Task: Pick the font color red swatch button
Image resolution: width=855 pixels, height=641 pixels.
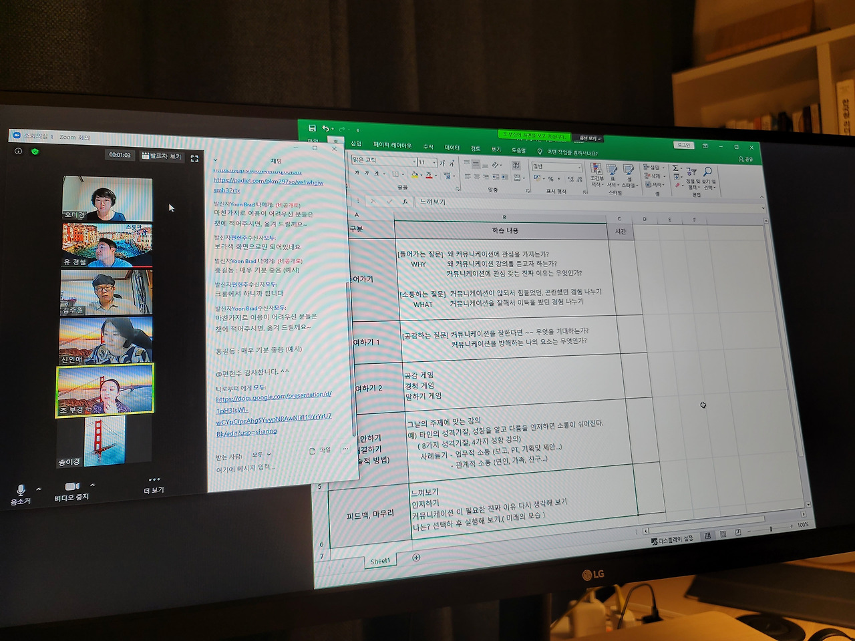Action: tap(429, 175)
